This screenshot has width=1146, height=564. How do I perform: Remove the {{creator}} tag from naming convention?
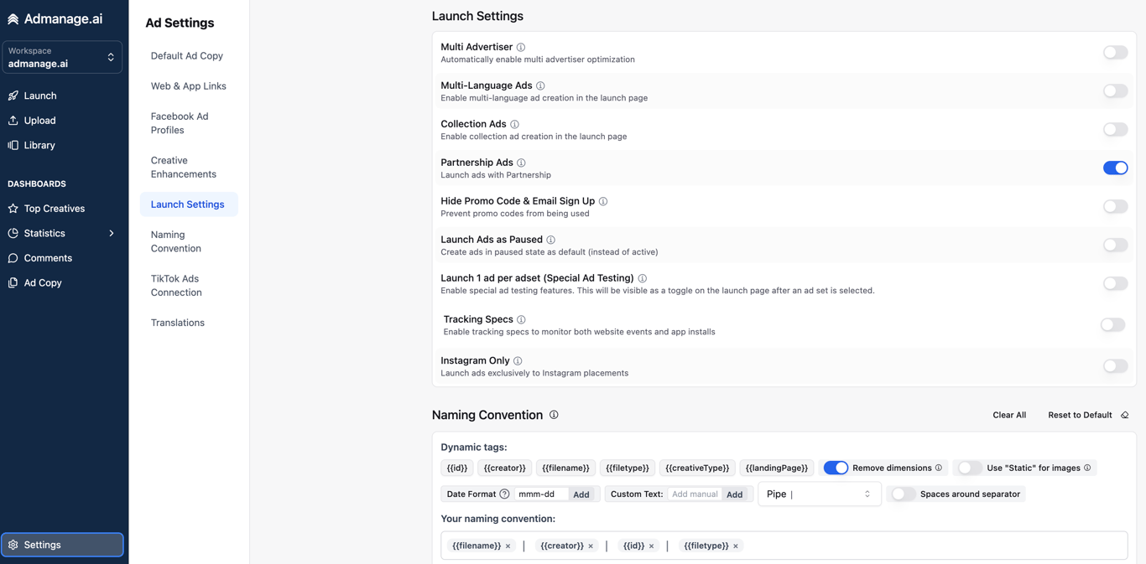591,546
